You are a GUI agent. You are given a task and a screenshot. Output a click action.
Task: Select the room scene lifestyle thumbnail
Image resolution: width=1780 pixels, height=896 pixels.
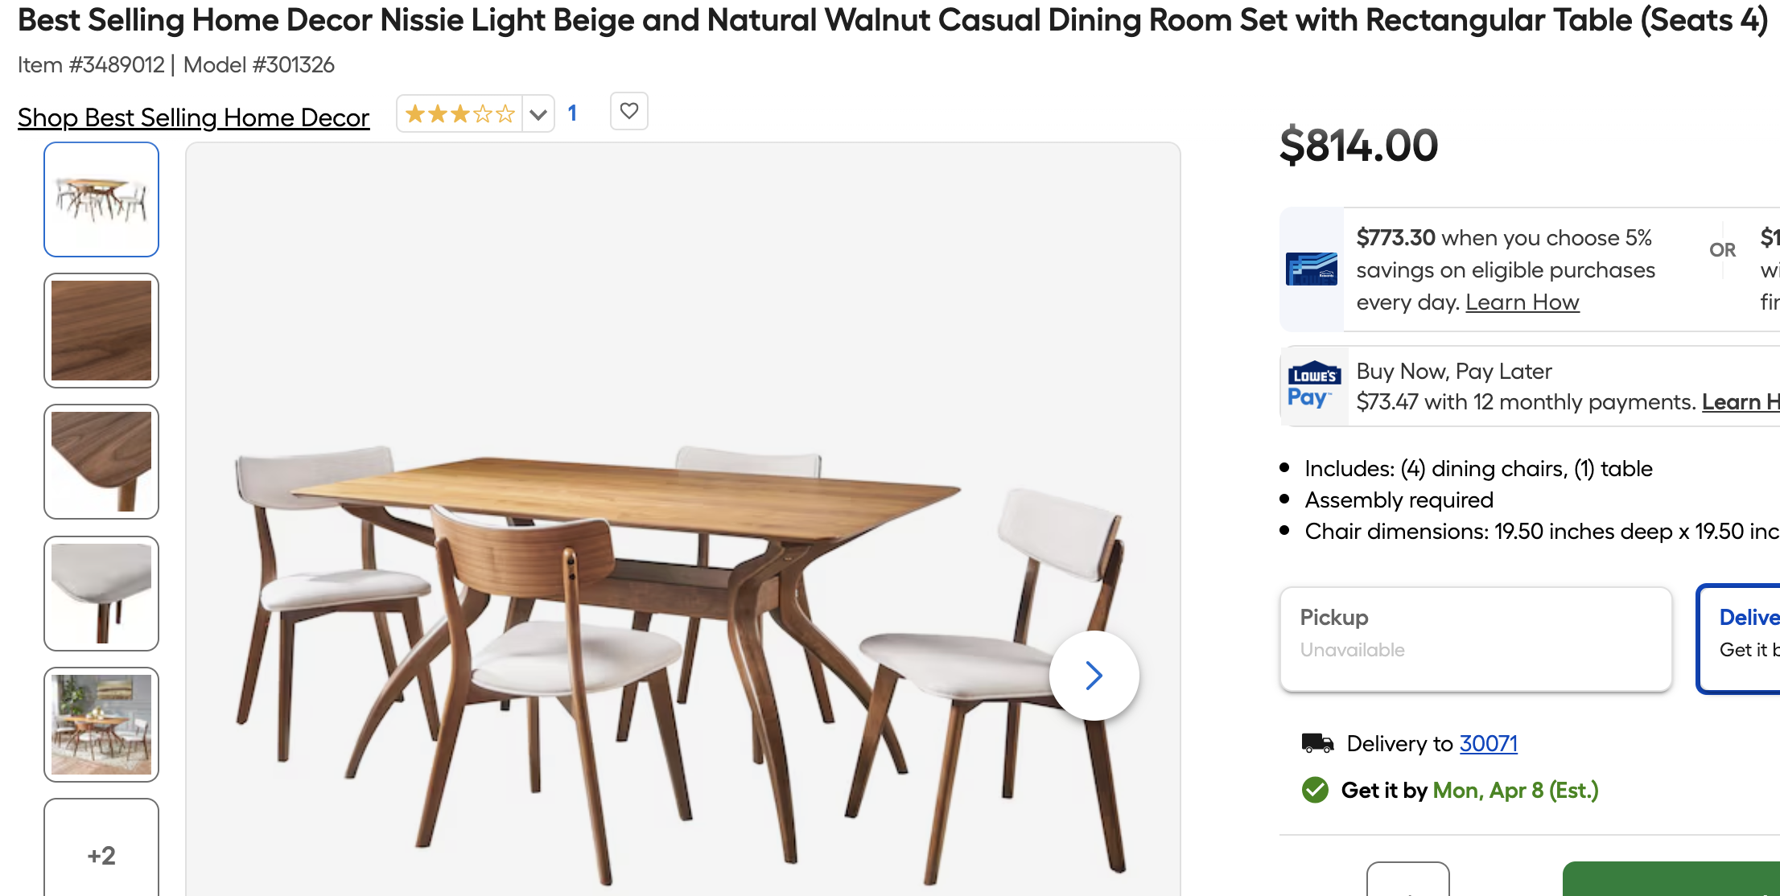pyautogui.click(x=101, y=725)
